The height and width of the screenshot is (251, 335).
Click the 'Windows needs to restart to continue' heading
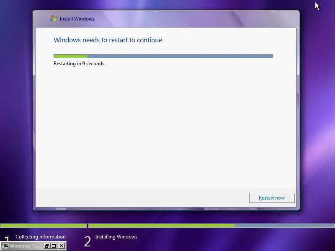[108, 40]
